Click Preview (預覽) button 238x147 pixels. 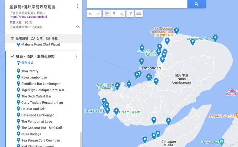(52, 38)
